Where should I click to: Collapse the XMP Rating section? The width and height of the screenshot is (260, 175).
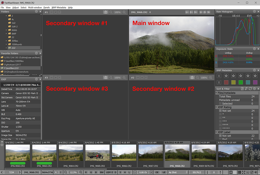(216, 107)
